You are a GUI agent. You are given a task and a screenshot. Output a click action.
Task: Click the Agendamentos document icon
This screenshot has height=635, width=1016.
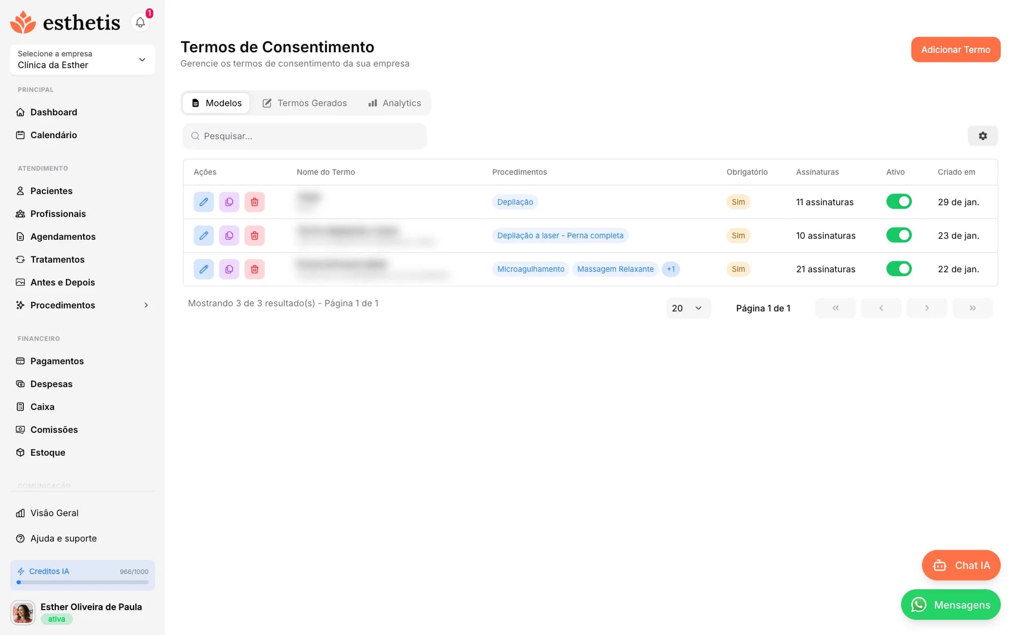[x=20, y=237]
